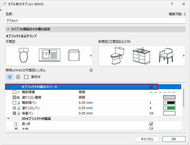Viewport: 190px width, 145px height.
Task: Select the 3D vanity cabinet preview
Action: click(x=142, y=56)
